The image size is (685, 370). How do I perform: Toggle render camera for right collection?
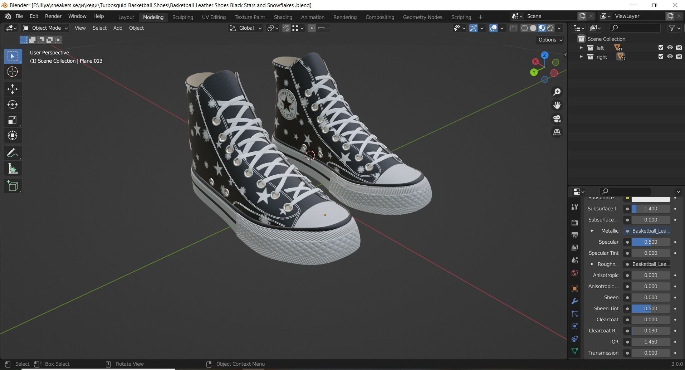click(679, 57)
